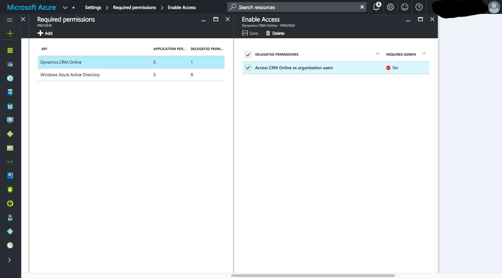Toggle the Delegated Permissions header checkbox
Image resolution: width=502 pixels, height=278 pixels.
coord(248,55)
